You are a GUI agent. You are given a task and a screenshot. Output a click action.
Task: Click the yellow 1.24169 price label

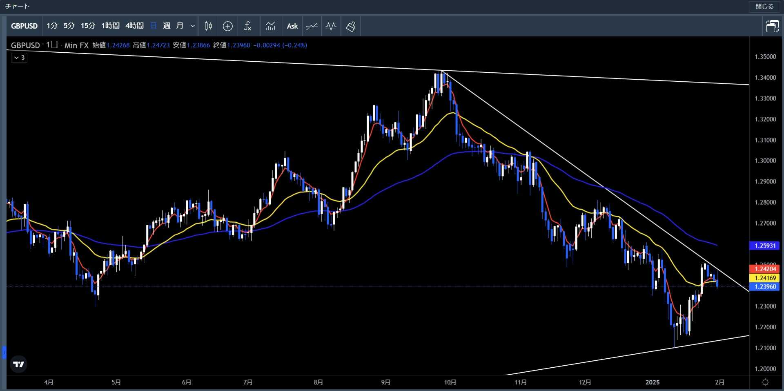click(764, 278)
